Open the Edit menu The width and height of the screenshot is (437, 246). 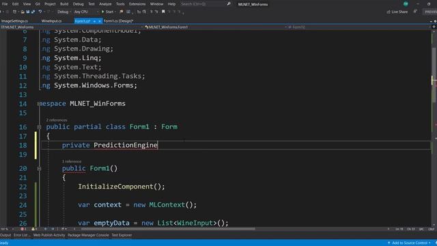[15, 4]
